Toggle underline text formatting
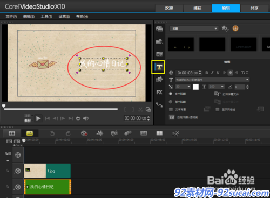The height and width of the screenshot is (198, 270). 218,73
